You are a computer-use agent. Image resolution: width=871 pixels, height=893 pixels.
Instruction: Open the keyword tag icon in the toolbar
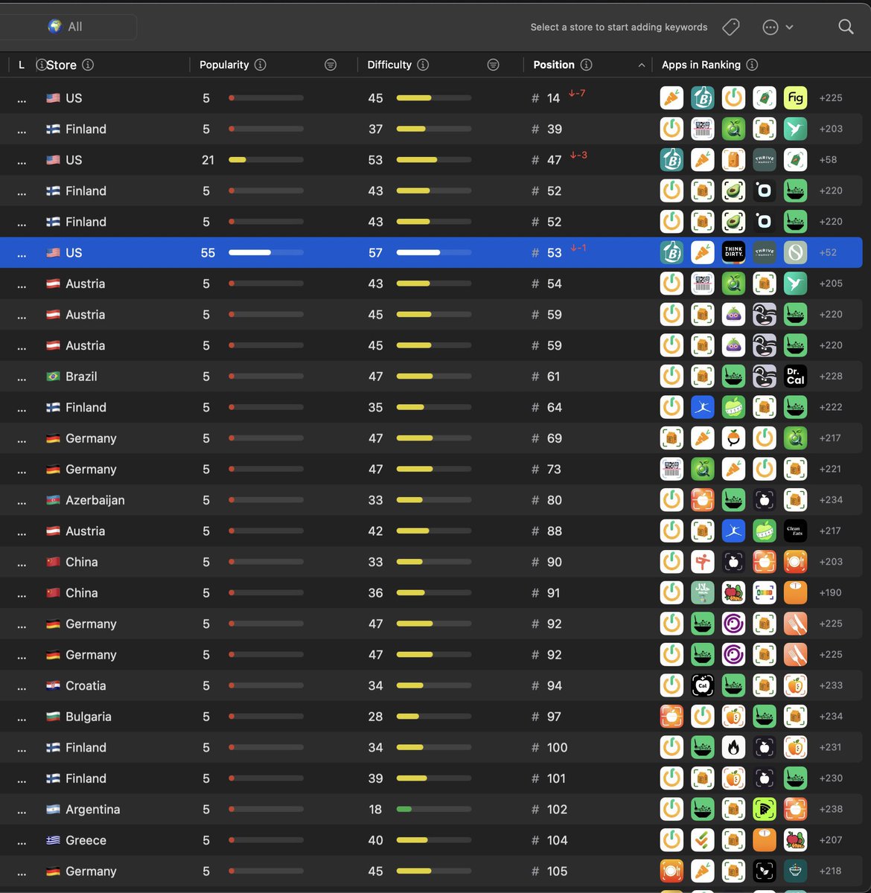click(730, 26)
